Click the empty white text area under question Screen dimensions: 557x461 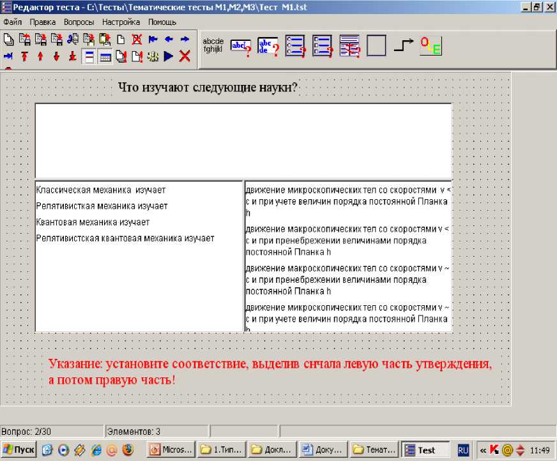(x=243, y=140)
